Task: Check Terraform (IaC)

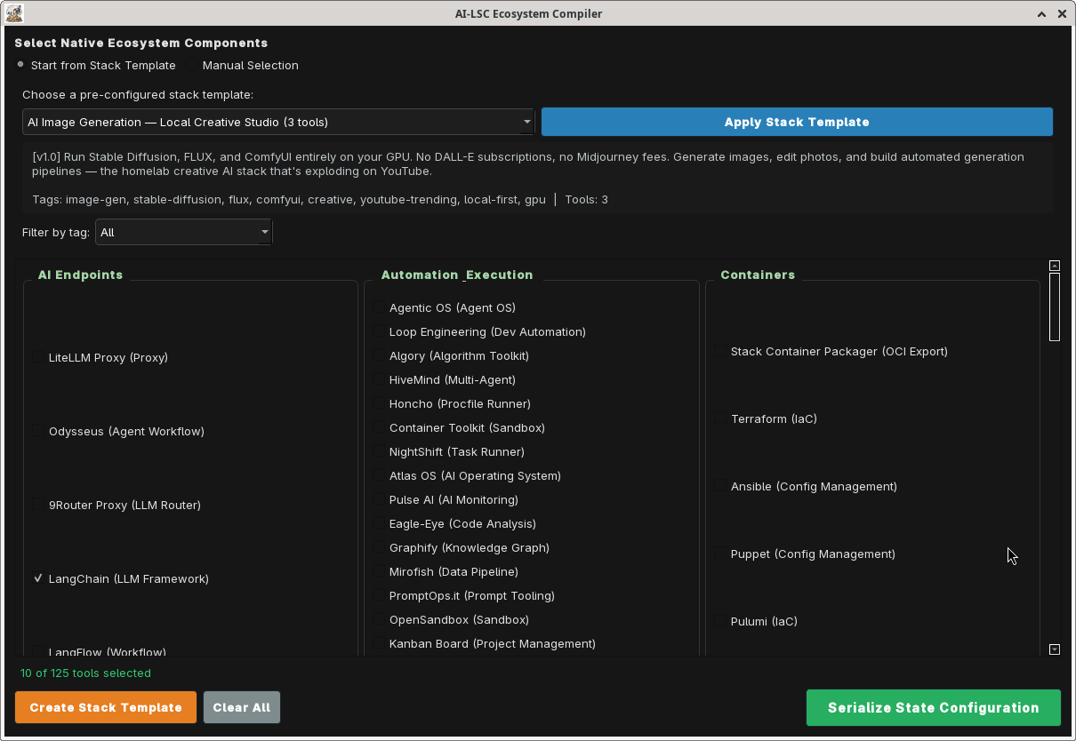Action: click(766, 419)
